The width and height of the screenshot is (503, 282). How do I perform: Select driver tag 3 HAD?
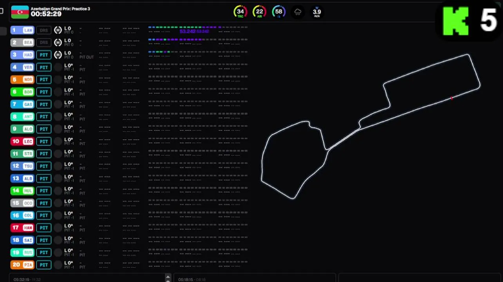click(22, 55)
